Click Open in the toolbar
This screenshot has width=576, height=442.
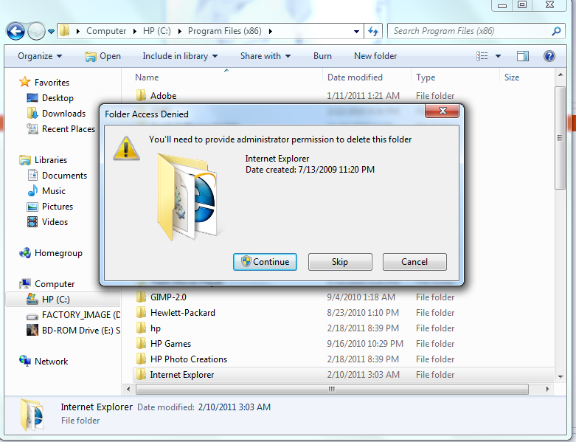click(x=103, y=56)
